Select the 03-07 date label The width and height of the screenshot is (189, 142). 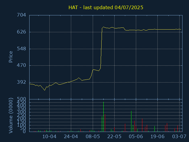[x=179, y=137]
